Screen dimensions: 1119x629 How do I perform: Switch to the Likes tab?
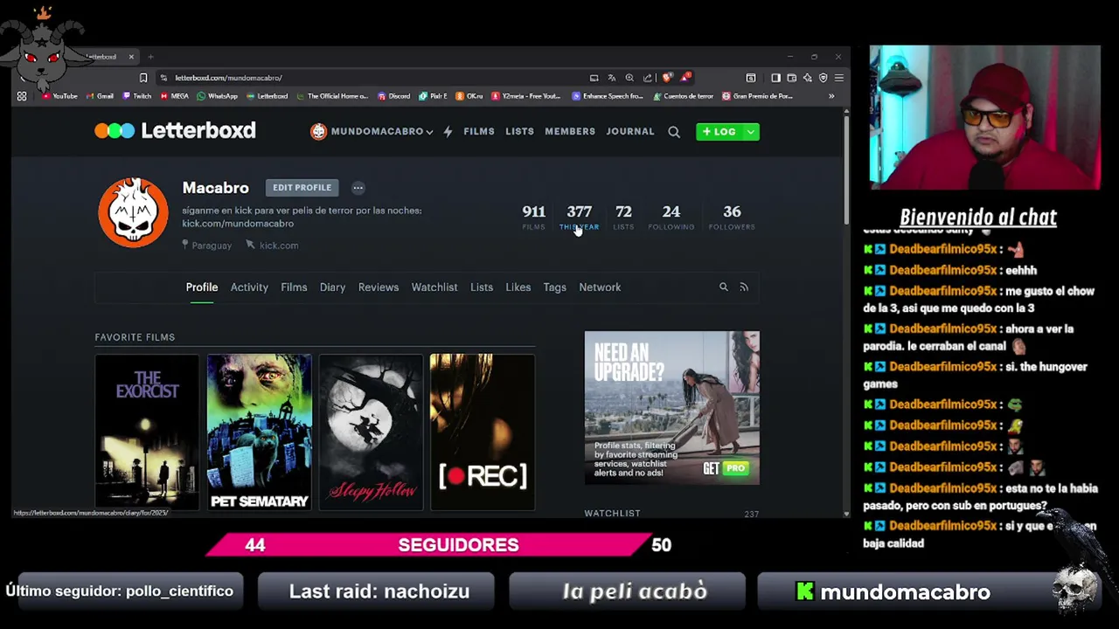point(518,287)
